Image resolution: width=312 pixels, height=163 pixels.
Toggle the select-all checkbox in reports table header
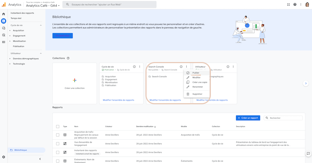tap(58, 127)
